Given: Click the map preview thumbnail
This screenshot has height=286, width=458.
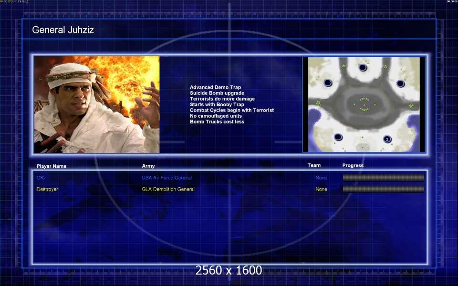Looking at the screenshot, I should (x=364, y=104).
